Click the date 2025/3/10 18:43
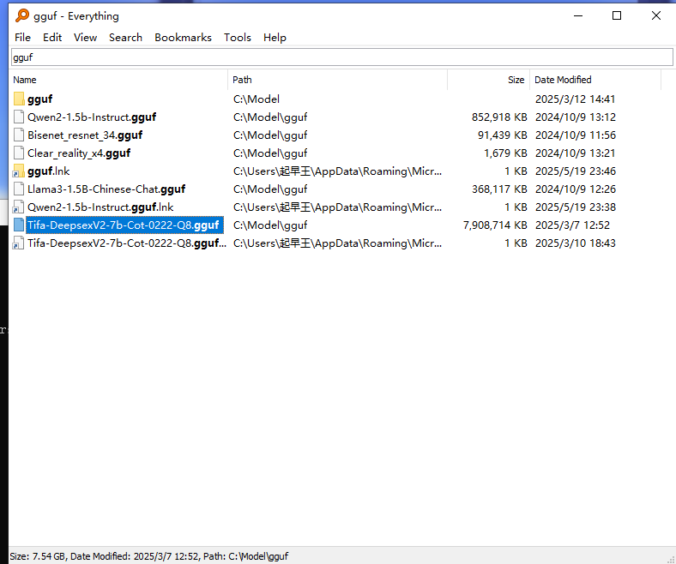676x564 pixels. coord(576,243)
